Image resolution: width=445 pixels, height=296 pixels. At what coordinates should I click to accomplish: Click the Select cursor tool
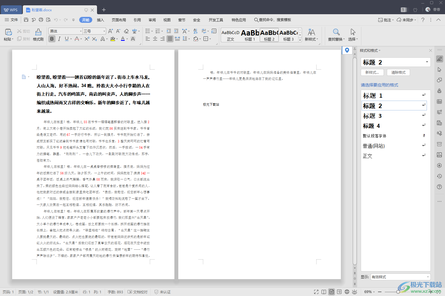tap(353, 32)
